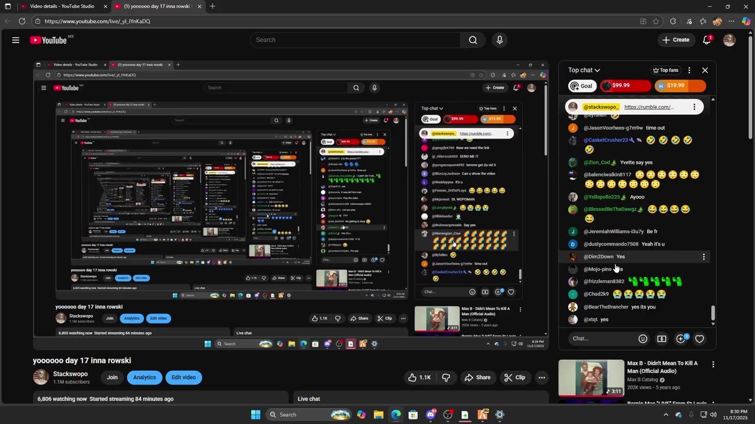This screenshot has width=755, height=424.
Task: Open the pinned rumble.com link
Action: 648,107
